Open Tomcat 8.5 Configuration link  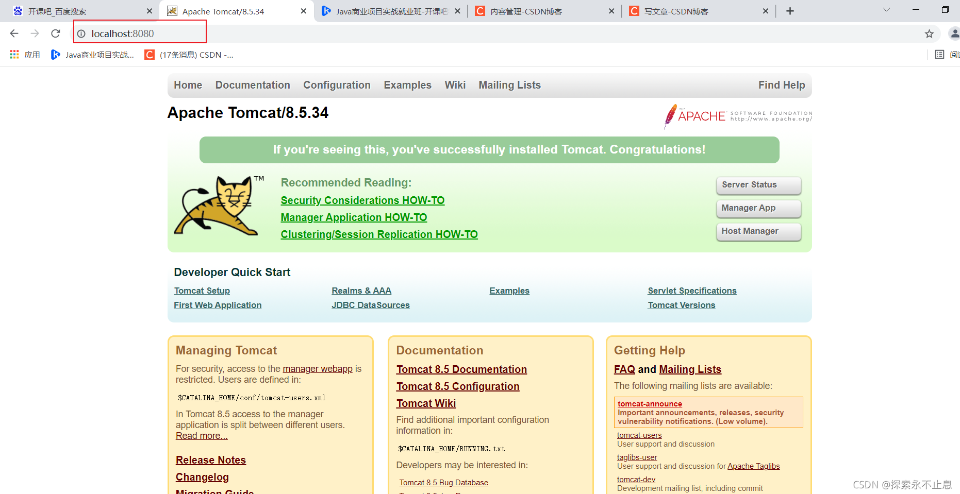(x=457, y=386)
